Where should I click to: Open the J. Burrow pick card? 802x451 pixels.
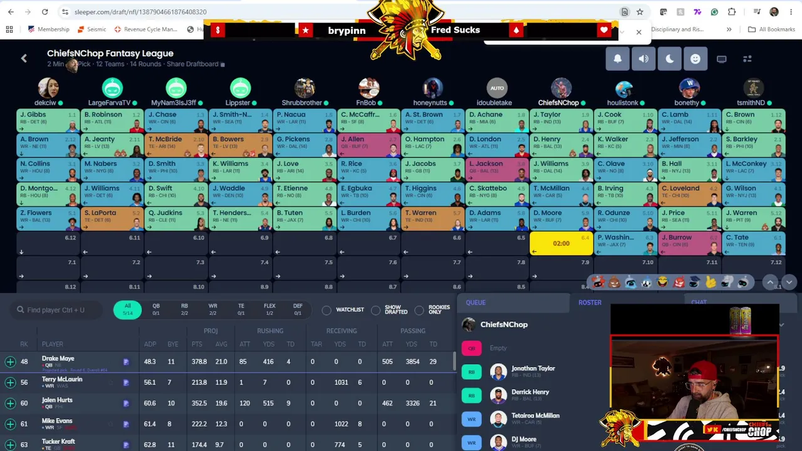[x=690, y=243]
